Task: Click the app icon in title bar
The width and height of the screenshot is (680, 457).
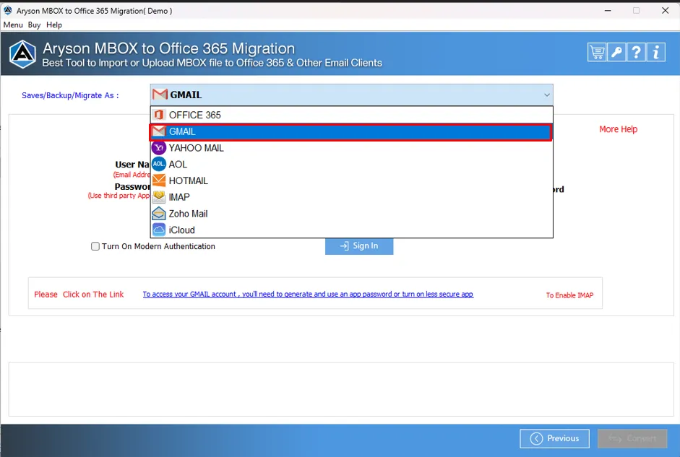Action: (x=8, y=10)
